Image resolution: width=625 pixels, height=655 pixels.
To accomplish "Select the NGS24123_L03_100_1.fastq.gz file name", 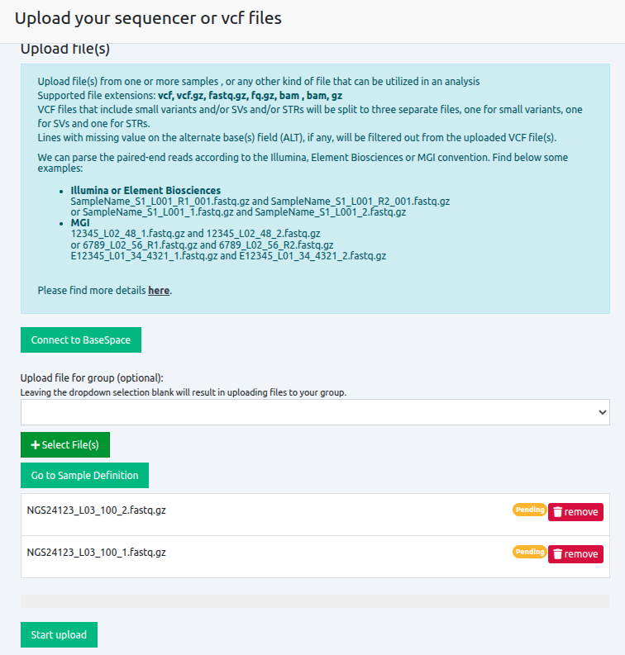I will (x=96, y=553).
